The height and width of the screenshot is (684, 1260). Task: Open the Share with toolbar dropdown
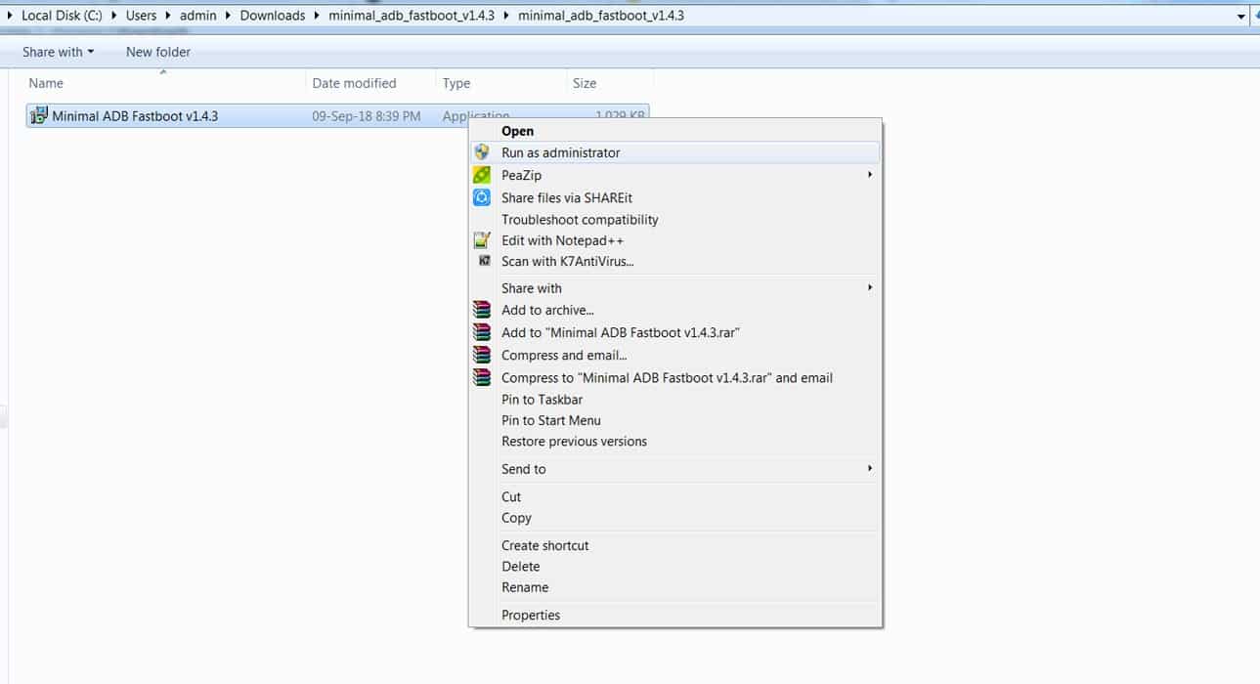click(59, 52)
